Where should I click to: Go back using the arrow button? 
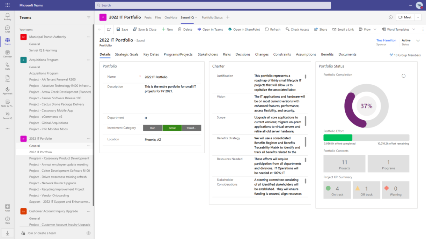(x=100, y=29)
